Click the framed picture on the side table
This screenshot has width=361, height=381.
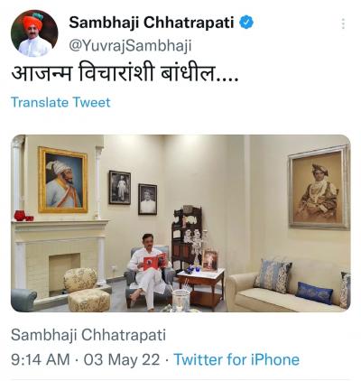[209, 260]
